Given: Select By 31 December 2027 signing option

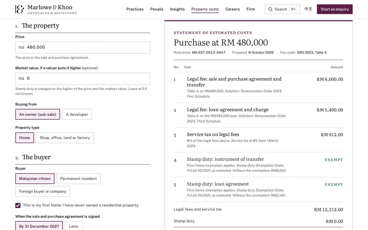Looking at the screenshot, I should point(39,226).
